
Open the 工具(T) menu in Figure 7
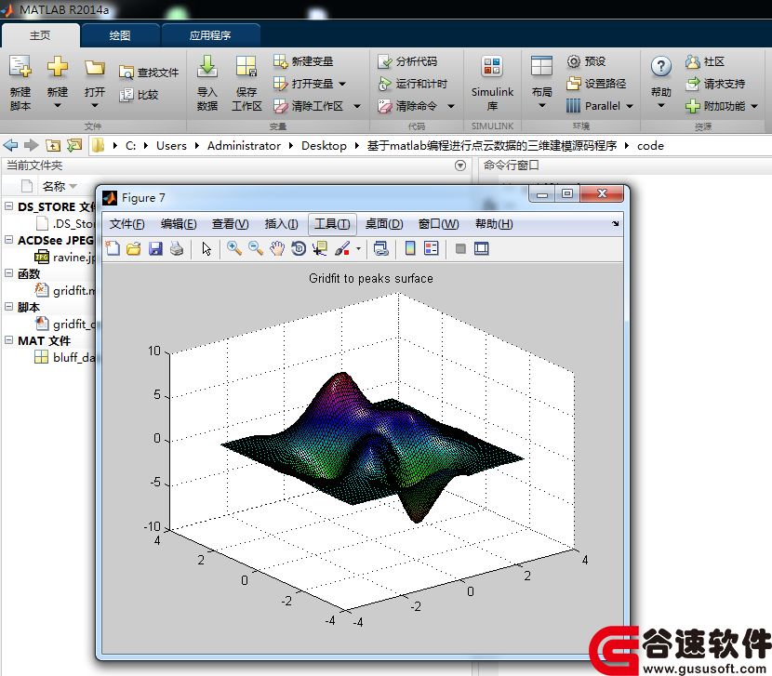(332, 224)
